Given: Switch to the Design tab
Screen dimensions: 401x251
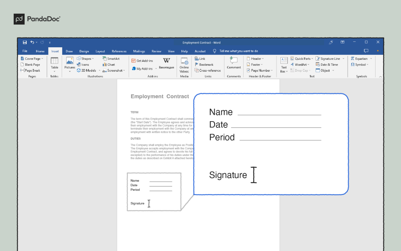Looking at the screenshot, I should click(84, 51).
